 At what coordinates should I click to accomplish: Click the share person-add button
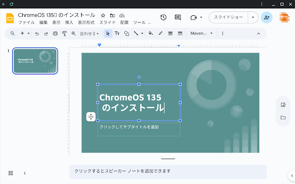click(x=266, y=18)
